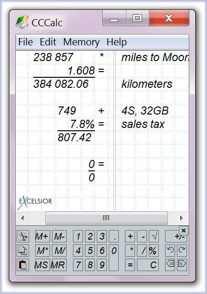Screen dimensions: 207x294
Task: Click digit key 8
Action: (x=90, y=265)
